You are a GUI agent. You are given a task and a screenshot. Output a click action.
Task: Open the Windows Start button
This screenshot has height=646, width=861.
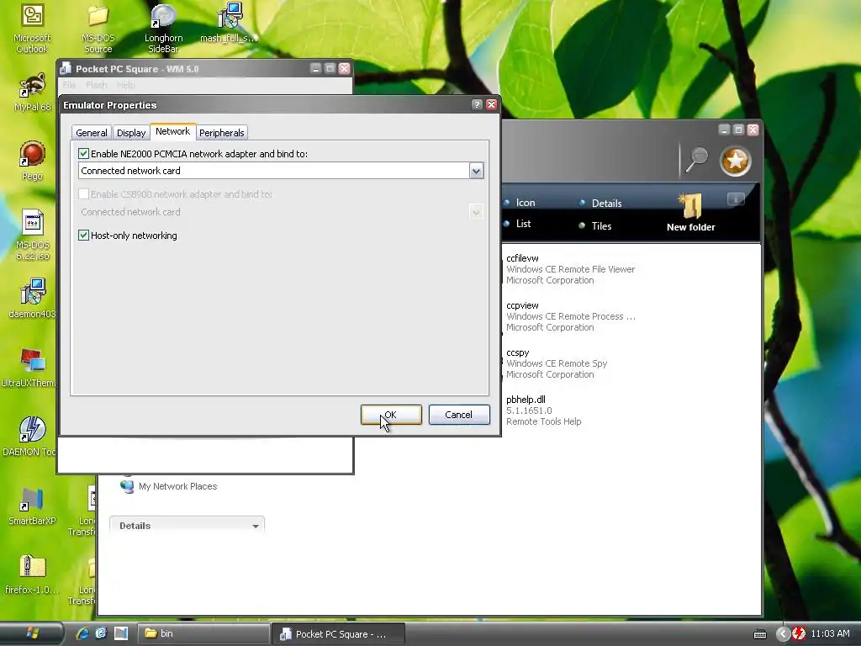32,633
